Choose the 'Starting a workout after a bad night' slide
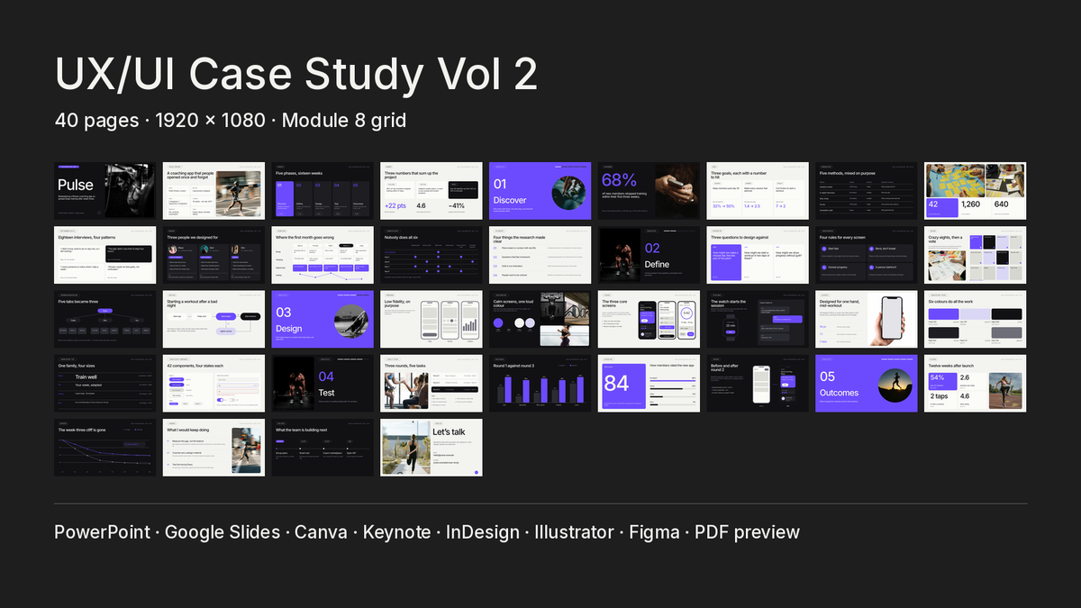Image resolution: width=1081 pixels, height=608 pixels. (213, 319)
